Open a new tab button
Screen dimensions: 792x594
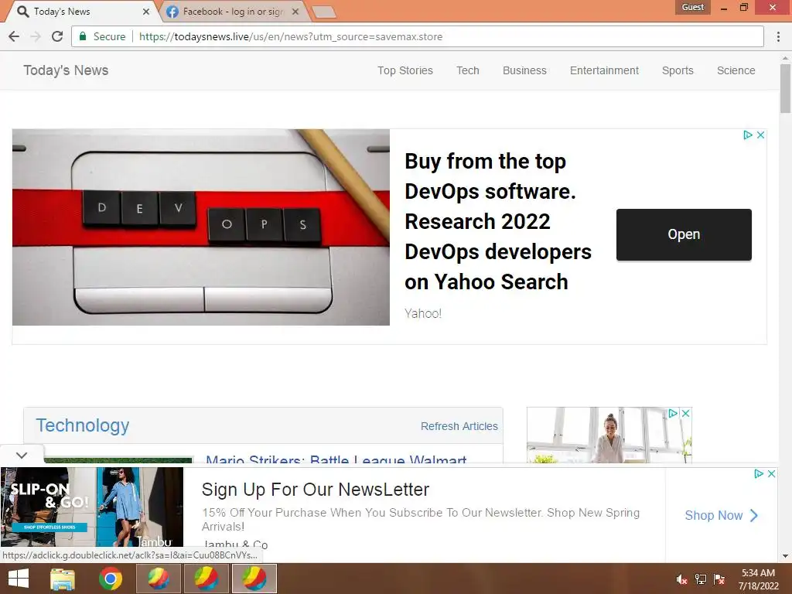[x=324, y=12]
